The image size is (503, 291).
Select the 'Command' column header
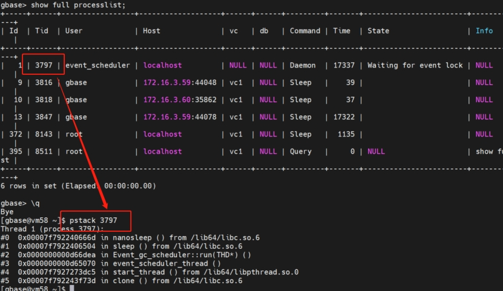(304, 31)
